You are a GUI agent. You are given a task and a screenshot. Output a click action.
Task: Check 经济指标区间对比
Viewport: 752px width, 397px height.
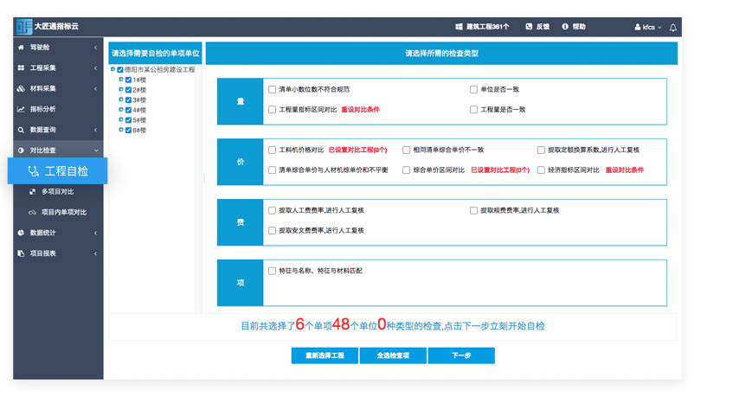point(541,170)
